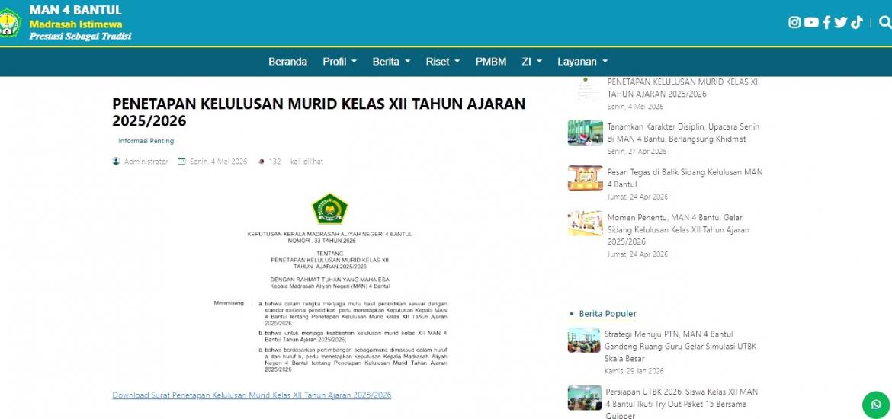Open the TikTok social icon
Viewport: 892px width, 419px height.
coord(857,22)
